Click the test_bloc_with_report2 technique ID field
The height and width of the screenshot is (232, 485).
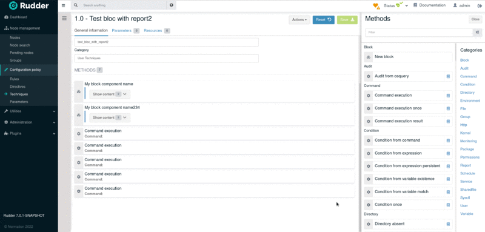pyautogui.click(x=166, y=42)
